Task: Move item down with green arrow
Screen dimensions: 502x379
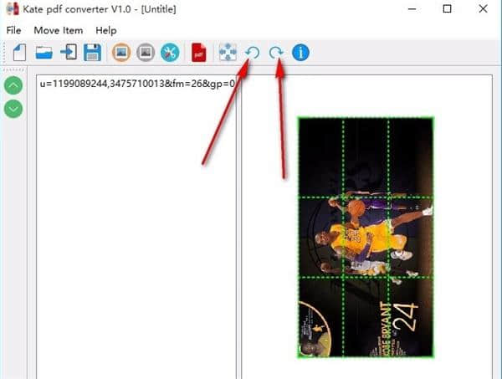Action: (x=13, y=109)
